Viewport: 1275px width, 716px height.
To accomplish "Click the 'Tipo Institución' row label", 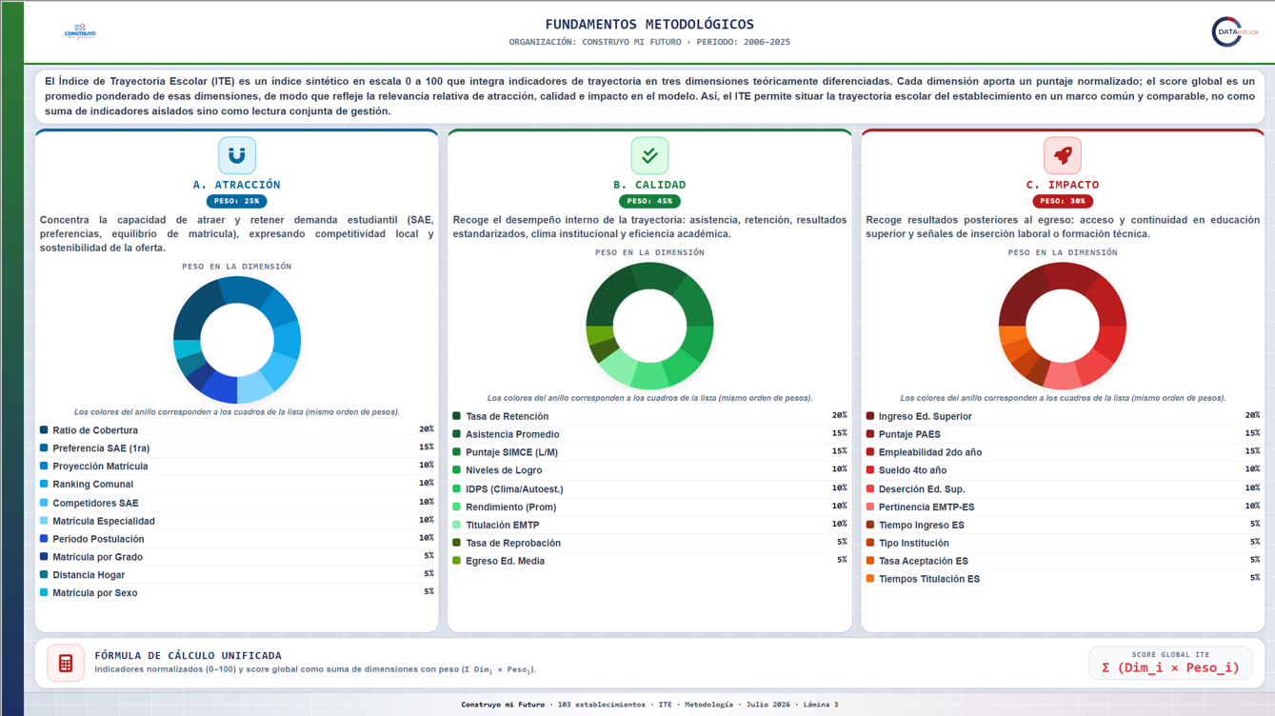I will [914, 543].
